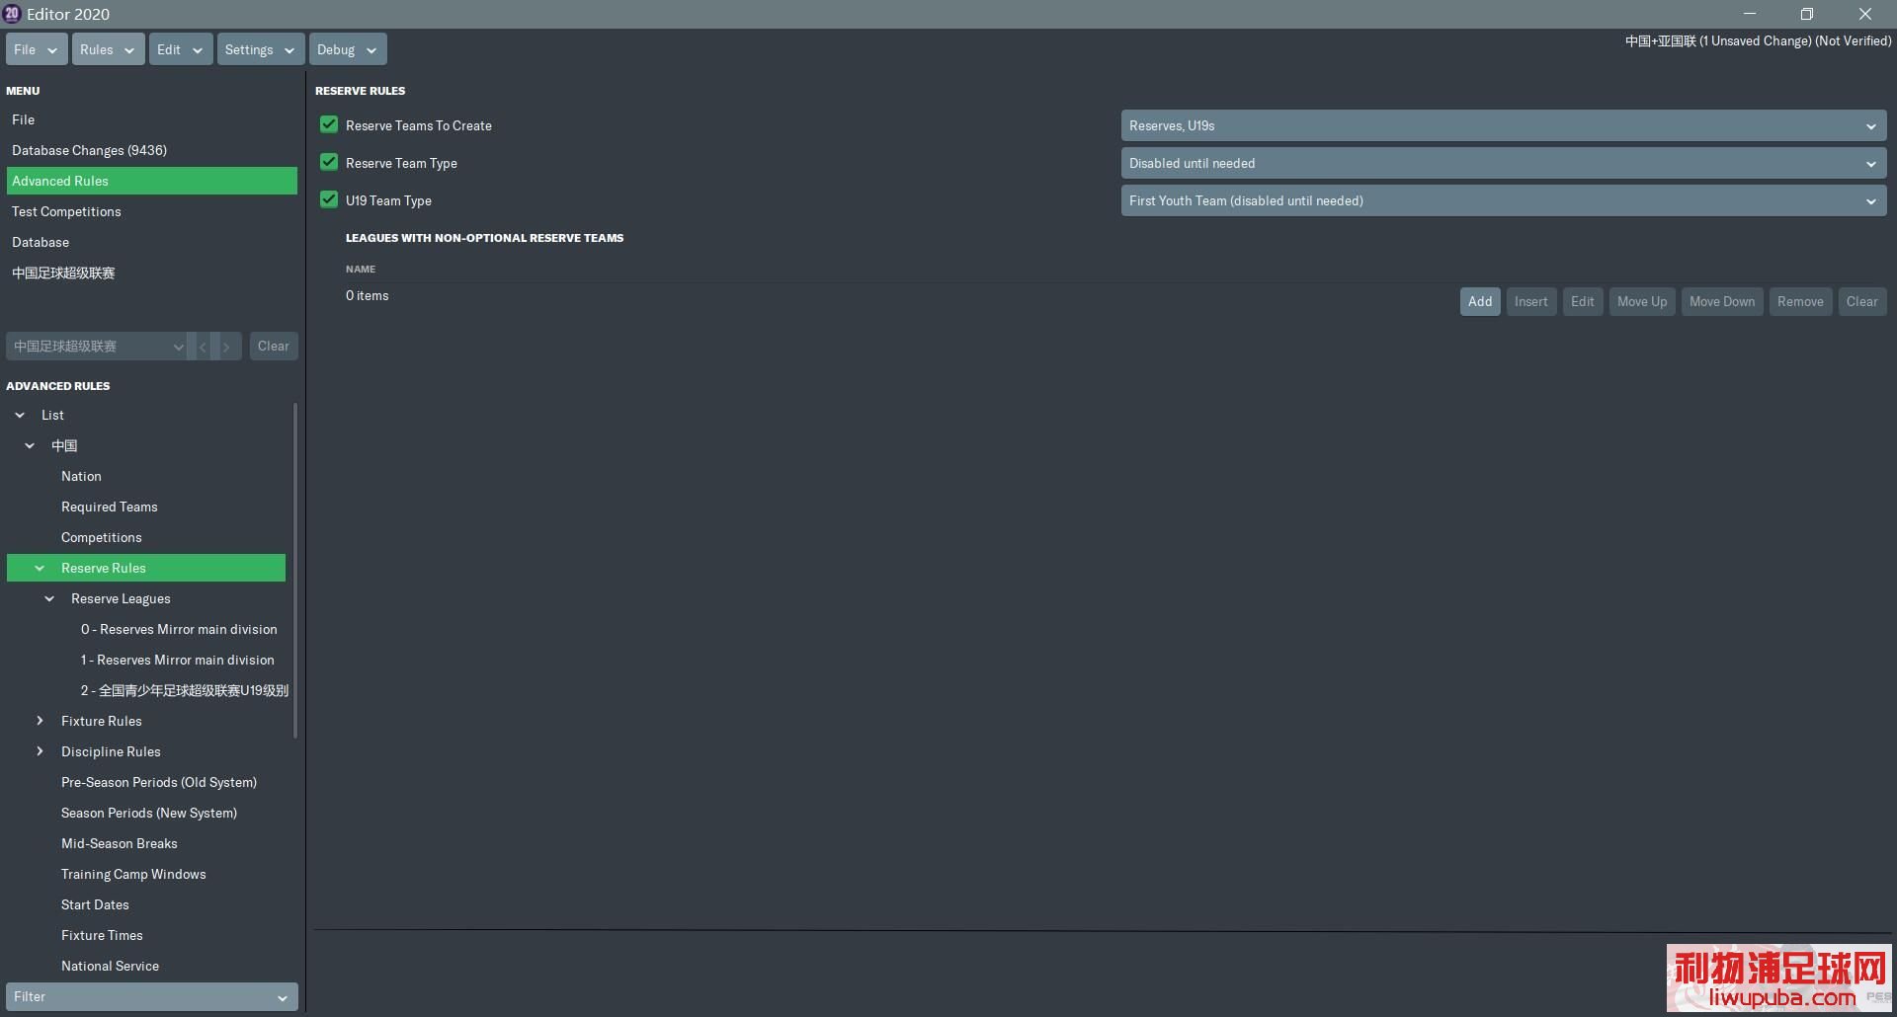Toggle the Reserve Team Type checkbox
The image size is (1897, 1017).
coord(329,163)
